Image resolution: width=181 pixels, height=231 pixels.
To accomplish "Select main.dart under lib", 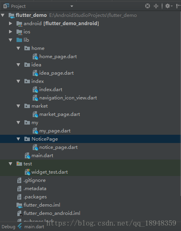I will tap(42, 156).
